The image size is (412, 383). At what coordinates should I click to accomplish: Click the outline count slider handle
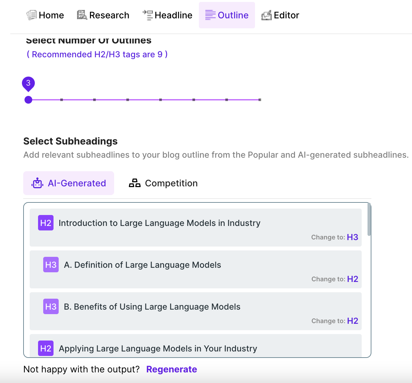[x=28, y=100]
